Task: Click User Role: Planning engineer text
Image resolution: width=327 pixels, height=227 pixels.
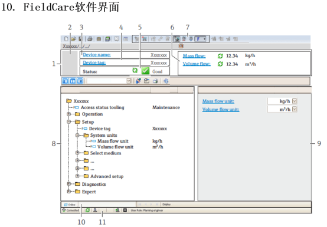Action: 147,210
